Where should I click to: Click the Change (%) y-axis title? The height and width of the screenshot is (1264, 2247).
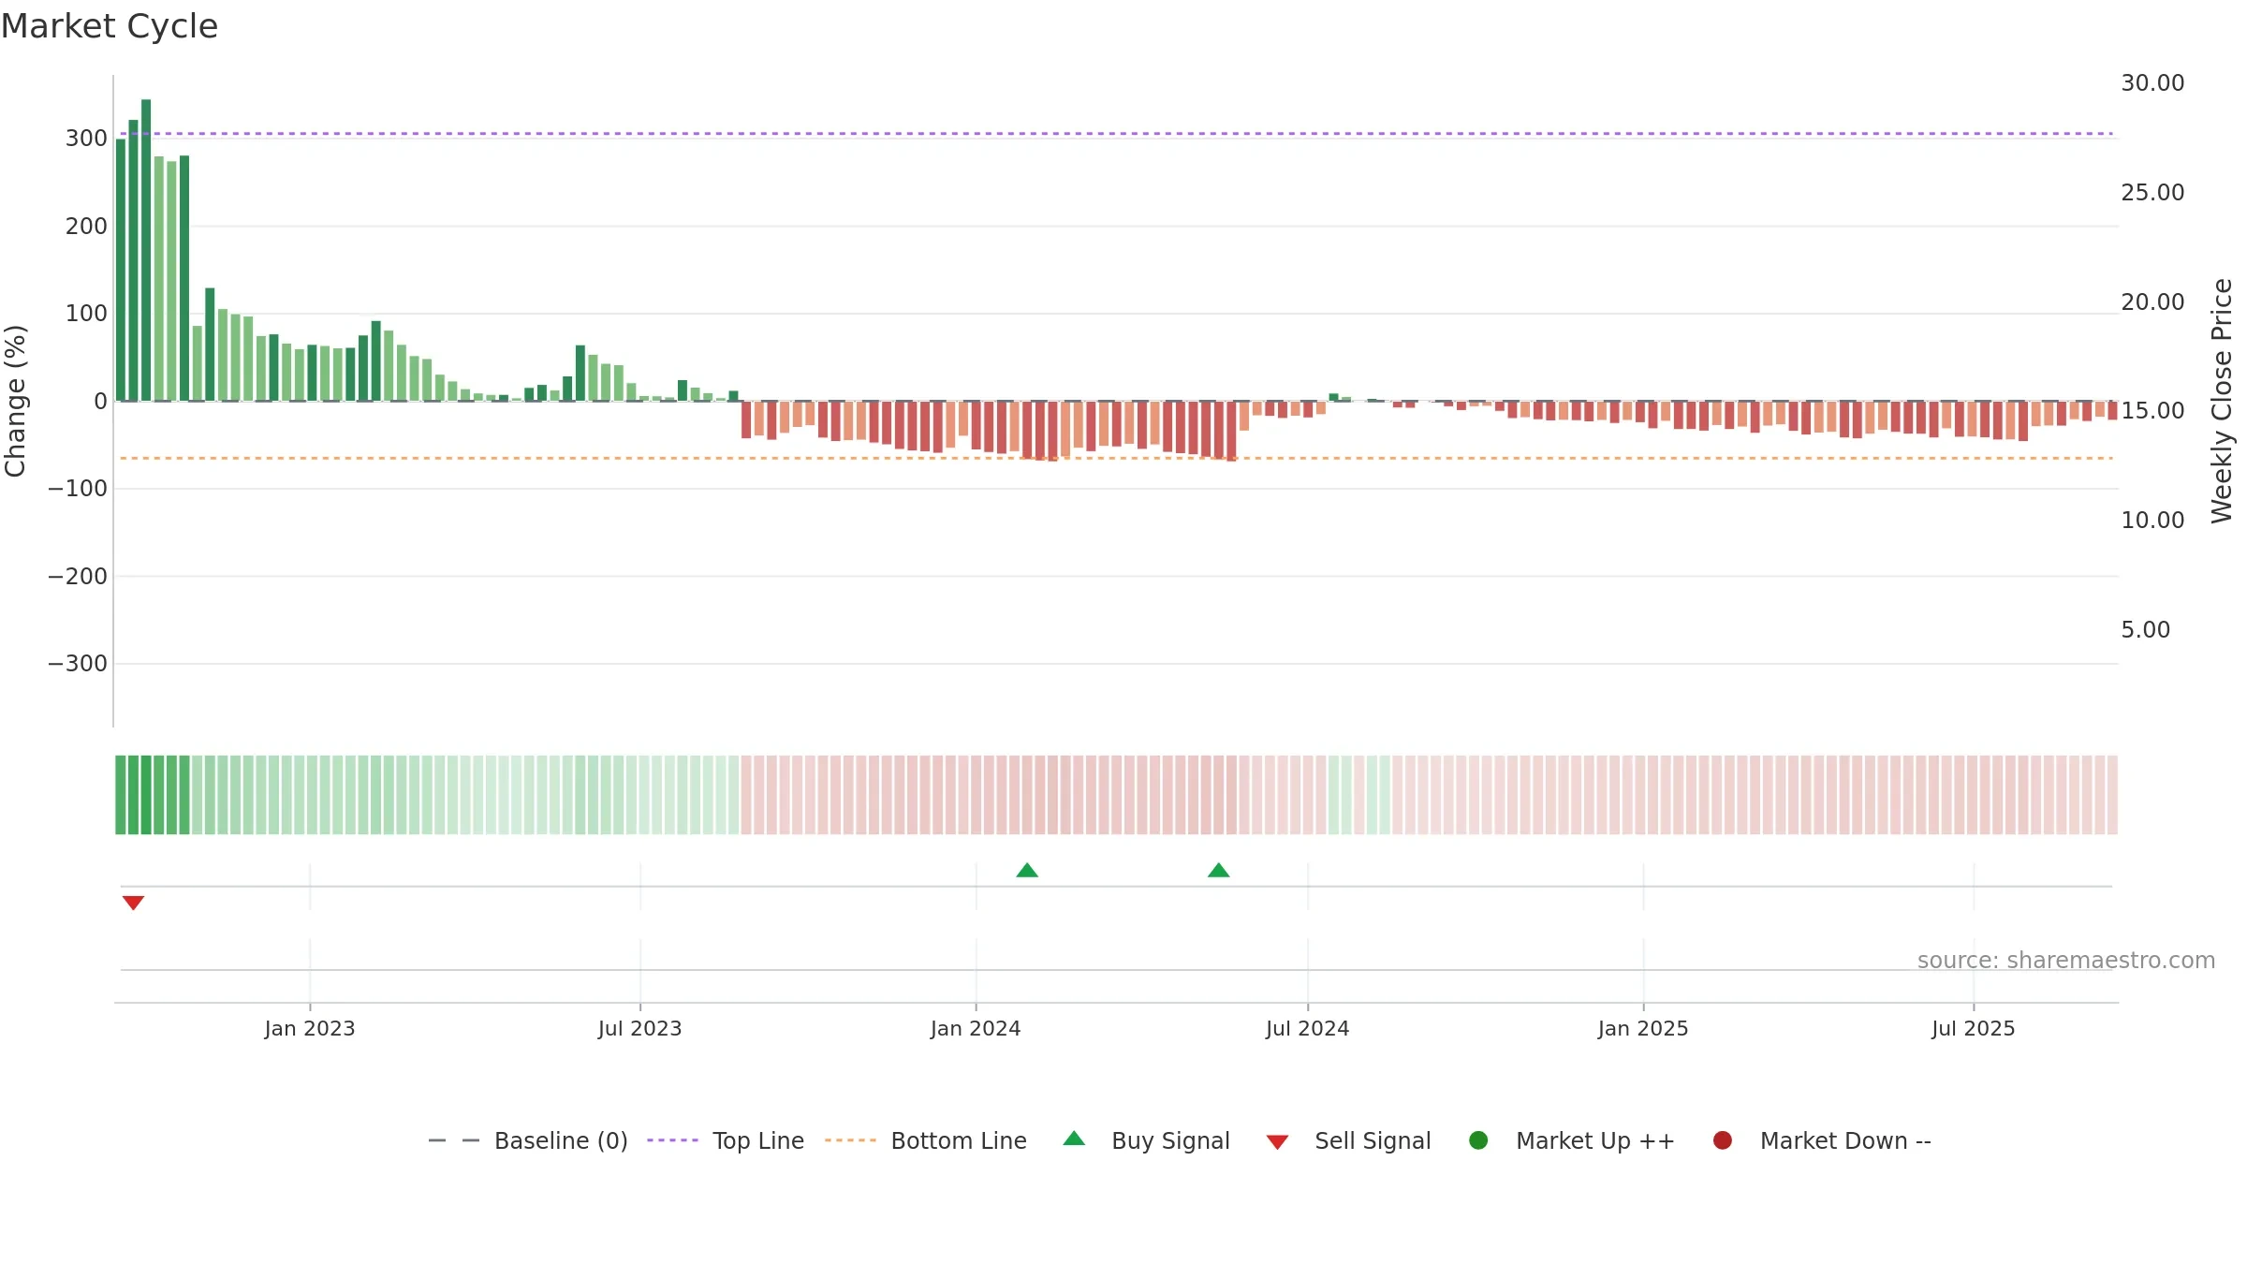point(16,401)
